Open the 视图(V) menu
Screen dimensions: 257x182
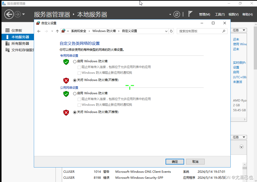pos(233,14)
